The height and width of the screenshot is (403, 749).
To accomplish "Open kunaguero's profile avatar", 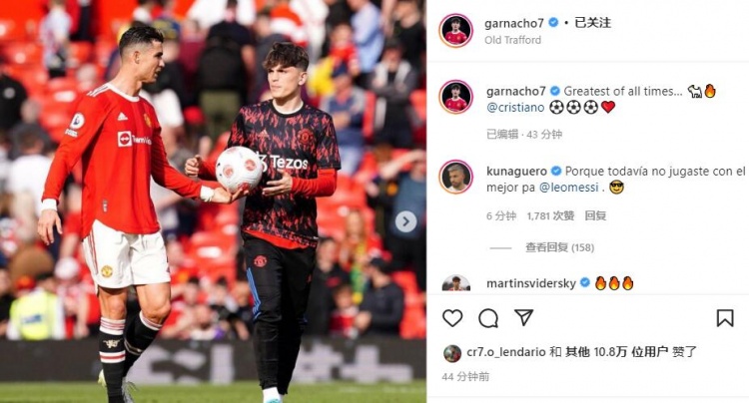I will [x=456, y=177].
